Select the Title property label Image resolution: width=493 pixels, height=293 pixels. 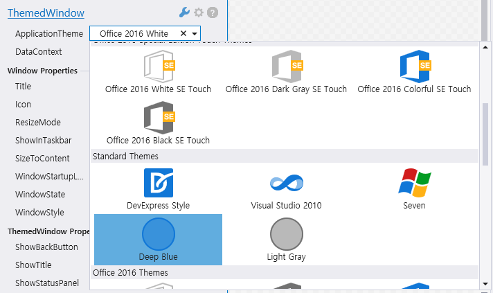point(23,86)
